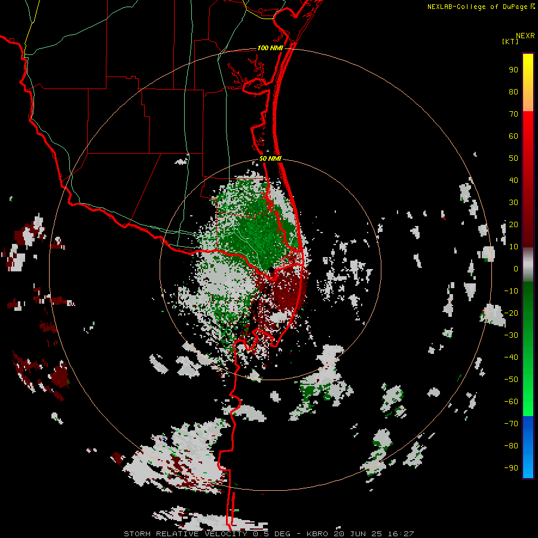
Task: Click the -10 value on the velocity scale
Action: pyautogui.click(x=511, y=291)
